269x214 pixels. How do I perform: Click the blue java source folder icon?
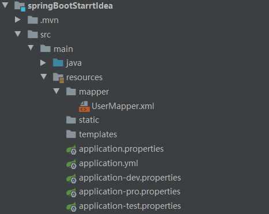(x=58, y=63)
